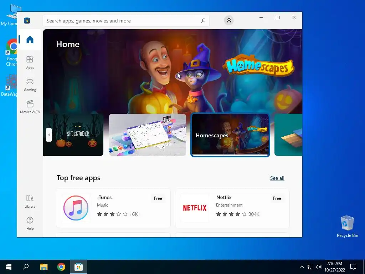Open Google Chrome from the taskbar
The width and height of the screenshot is (365, 274).
click(61, 267)
